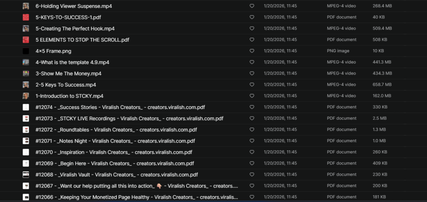Toggle the heart on 5-KEYS-TO-SUCCESS-1.pdf

pyautogui.click(x=252, y=17)
